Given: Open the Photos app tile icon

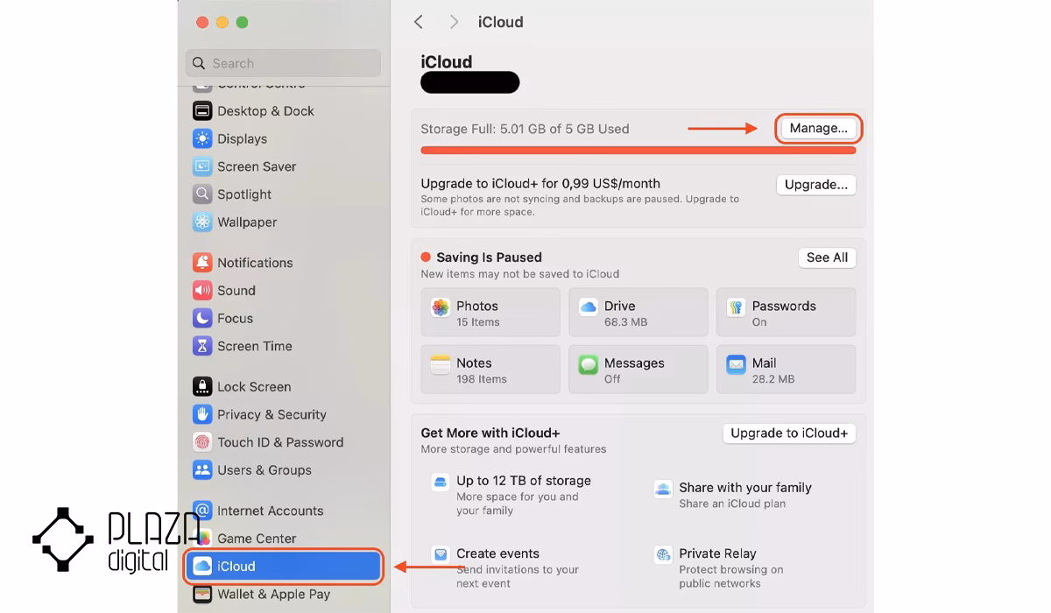Looking at the screenshot, I should tap(441, 307).
